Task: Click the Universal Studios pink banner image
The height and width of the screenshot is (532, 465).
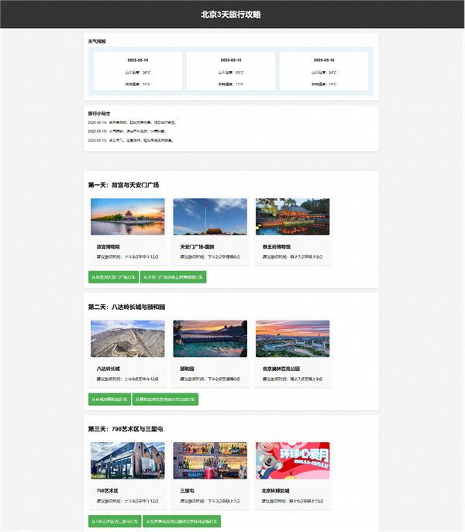Action: click(292, 461)
